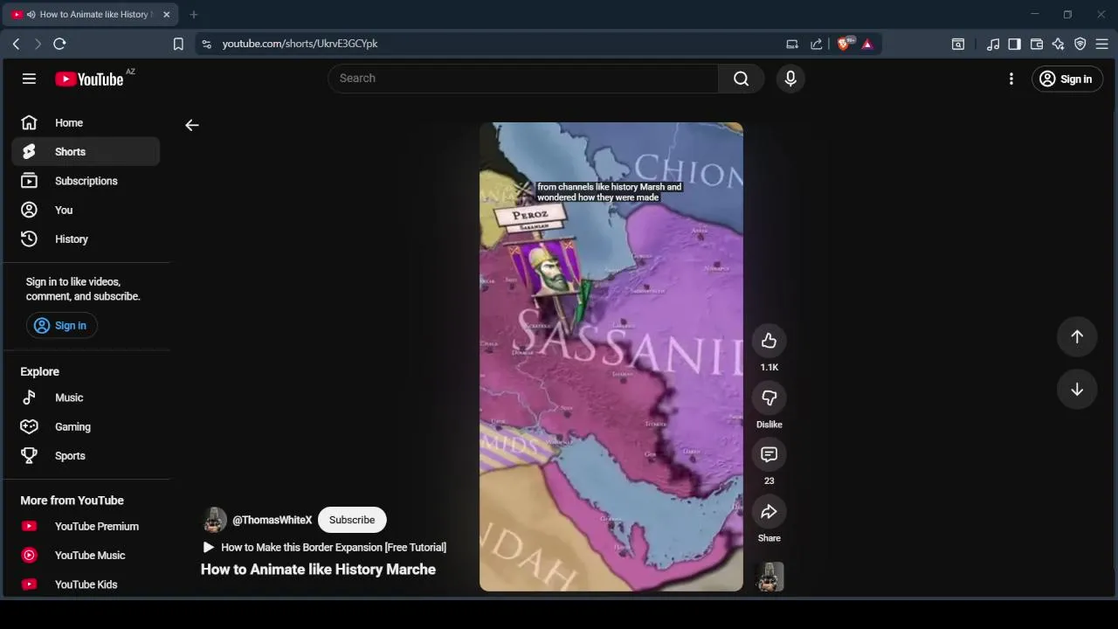Click the top-right Sign in button
Viewport: 1118px width, 629px height.
click(1067, 79)
